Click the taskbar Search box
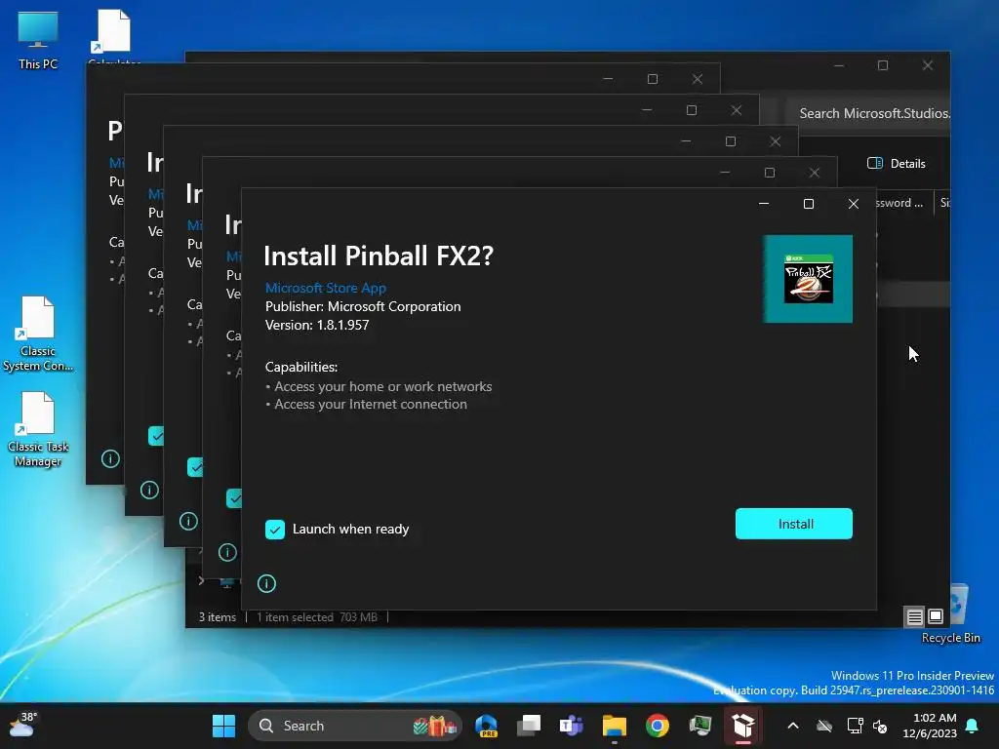 (354, 726)
